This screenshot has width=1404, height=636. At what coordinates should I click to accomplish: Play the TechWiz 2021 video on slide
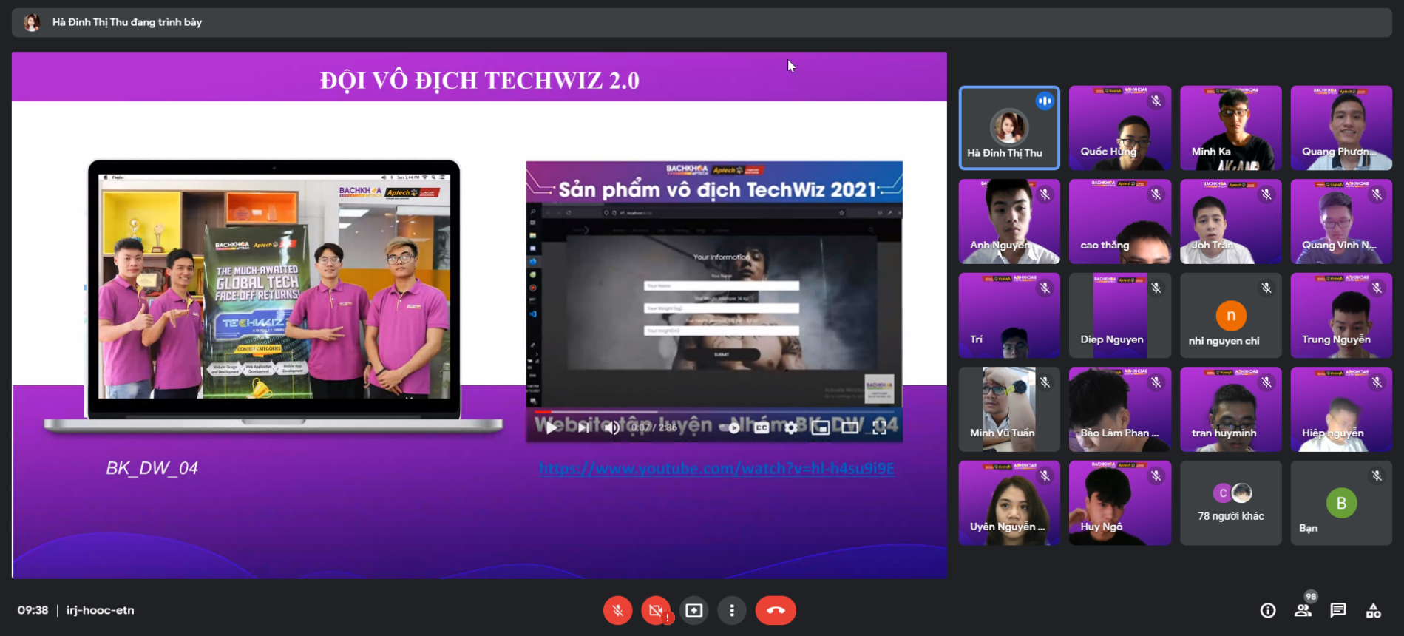[551, 427]
